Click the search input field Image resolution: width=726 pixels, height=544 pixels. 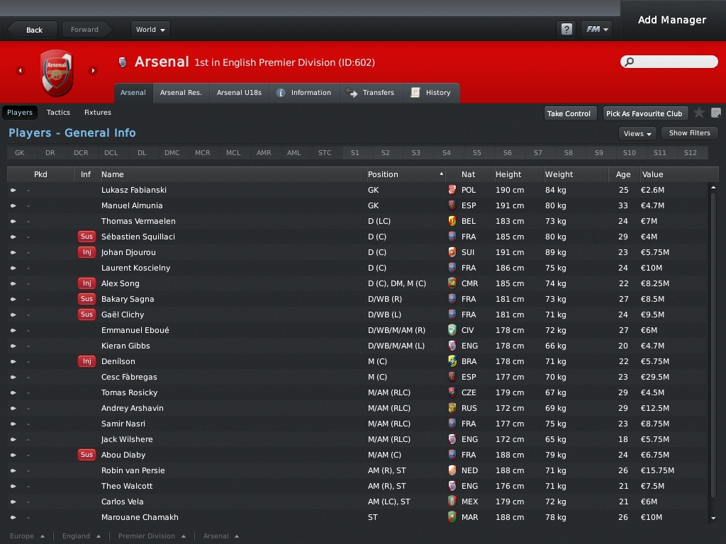coord(668,62)
